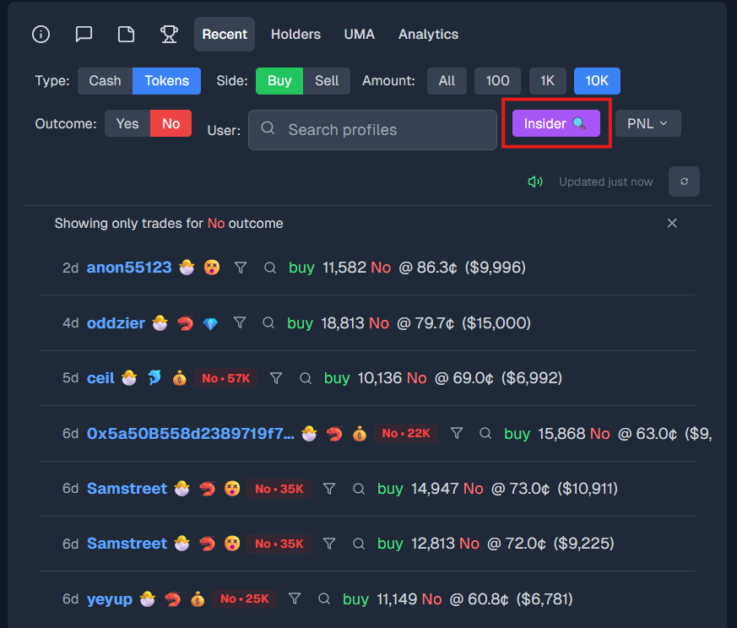Switch to the Recent tab
Viewport: 737px width, 628px height.
point(225,35)
